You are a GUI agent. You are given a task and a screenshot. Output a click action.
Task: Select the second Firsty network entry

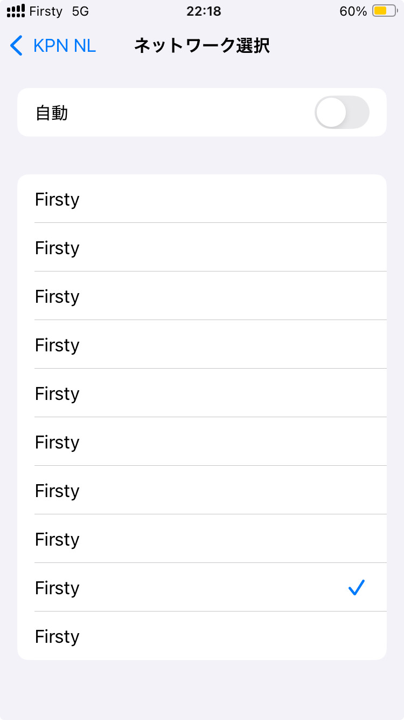pyautogui.click(x=202, y=248)
